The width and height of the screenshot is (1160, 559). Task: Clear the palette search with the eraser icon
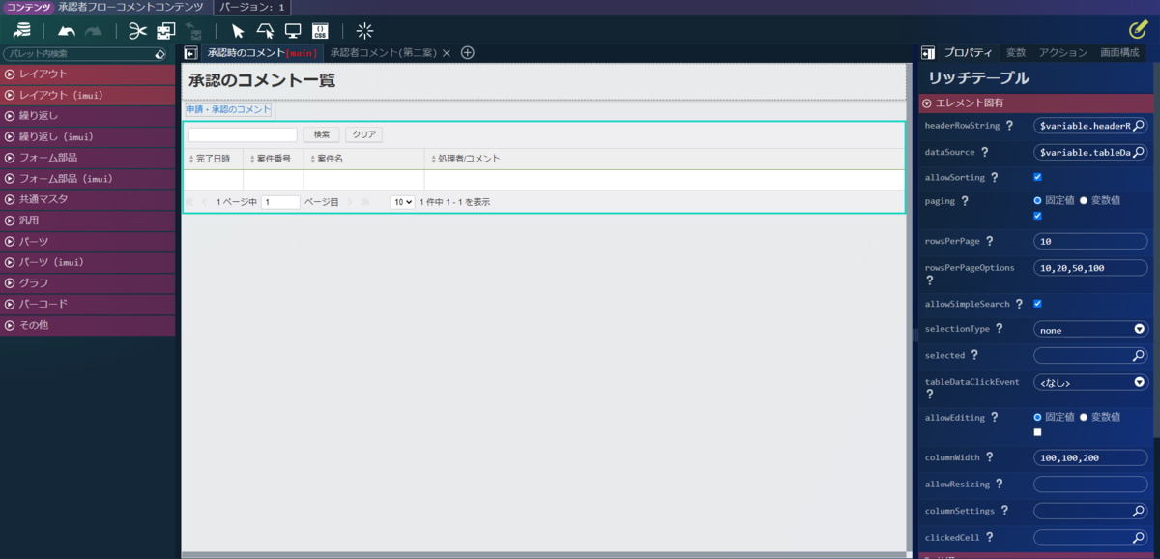pyautogui.click(x=160, y=54)
